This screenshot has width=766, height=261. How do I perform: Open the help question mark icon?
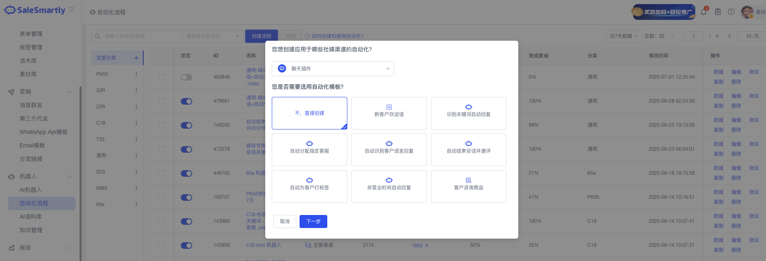731,12
